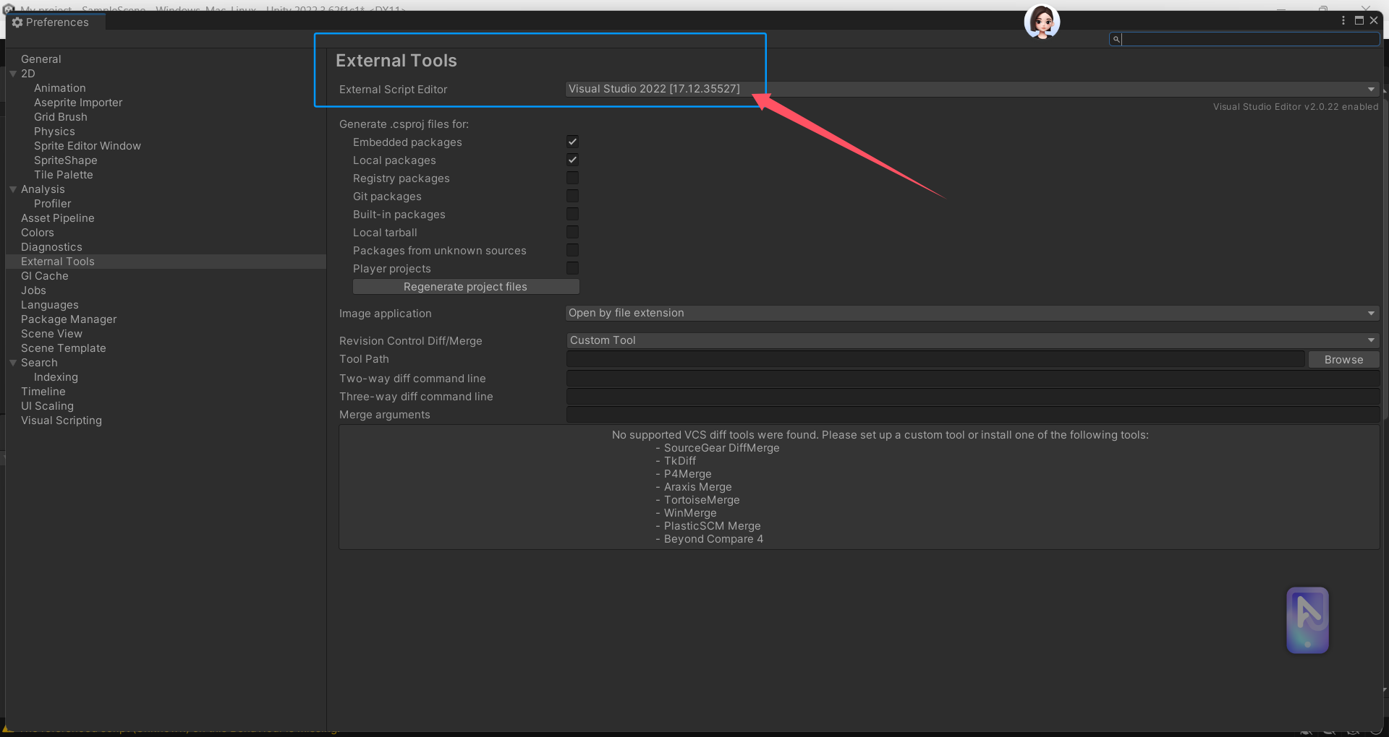Click Regenerate project files button
1389x737 pixels.
coord(466,287)
